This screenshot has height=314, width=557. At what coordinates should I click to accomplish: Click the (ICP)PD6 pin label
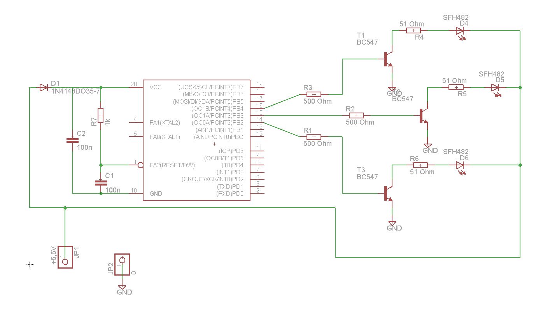(231, 151)
